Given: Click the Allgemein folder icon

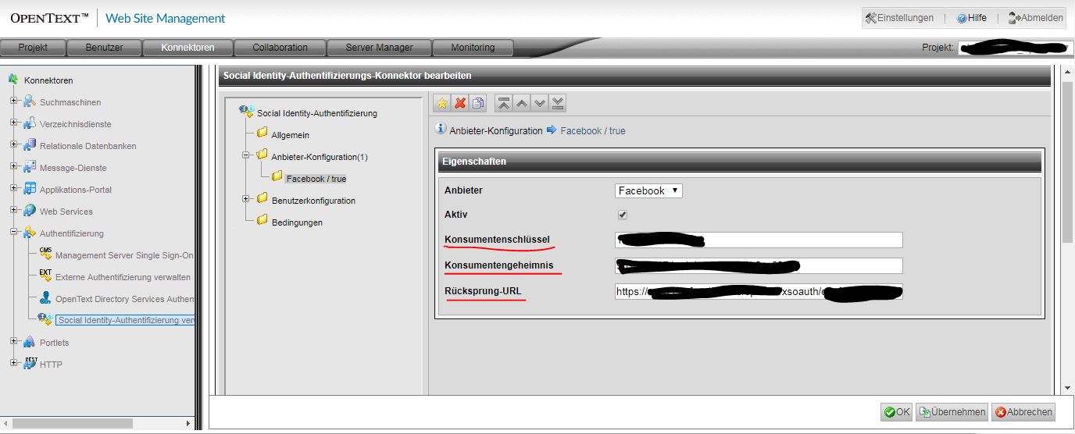Looking at the screenshot, I should coord(262,133).
